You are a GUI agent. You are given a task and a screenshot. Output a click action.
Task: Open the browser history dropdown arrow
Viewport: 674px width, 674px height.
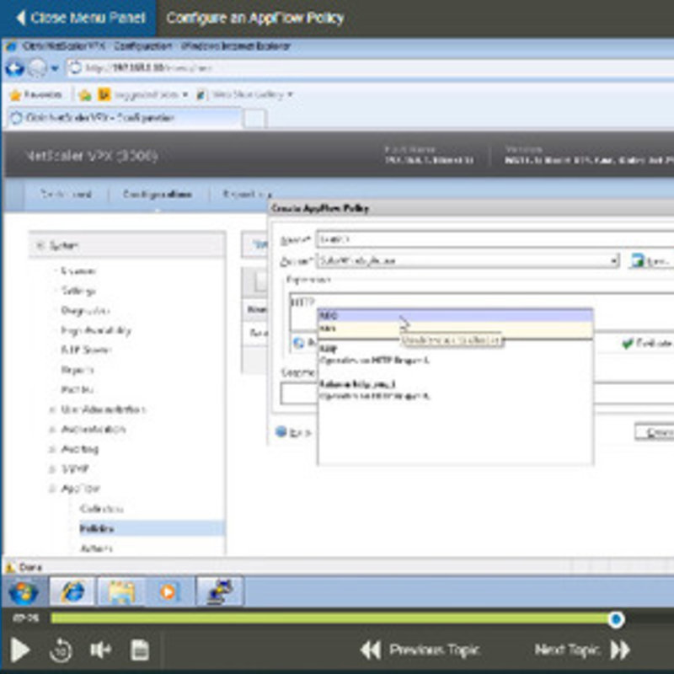(x=55, y=68)
